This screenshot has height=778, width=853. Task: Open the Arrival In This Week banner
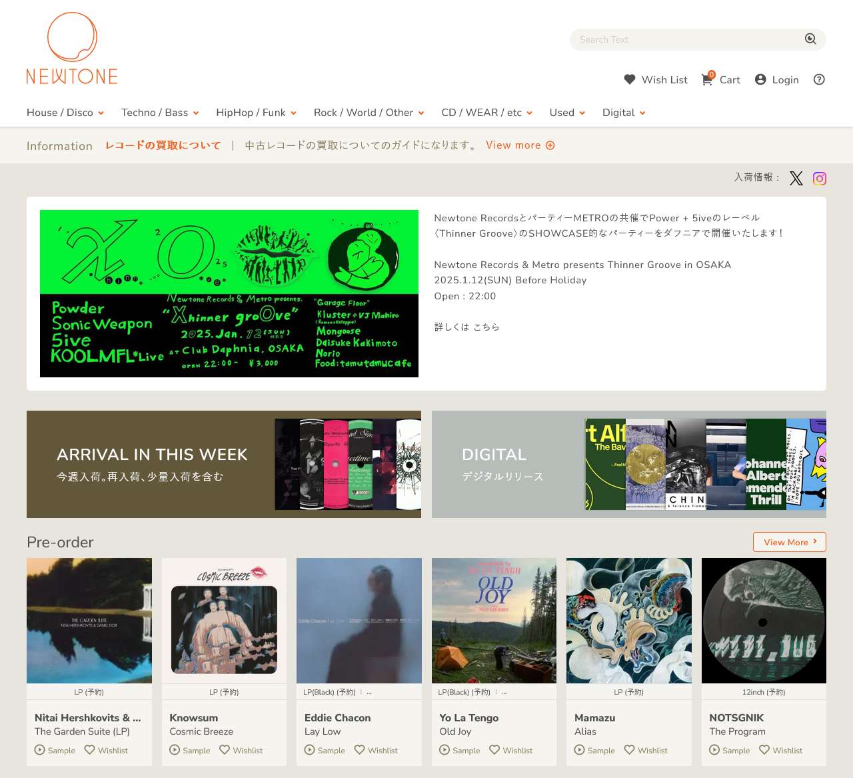[x=224, y=464]
